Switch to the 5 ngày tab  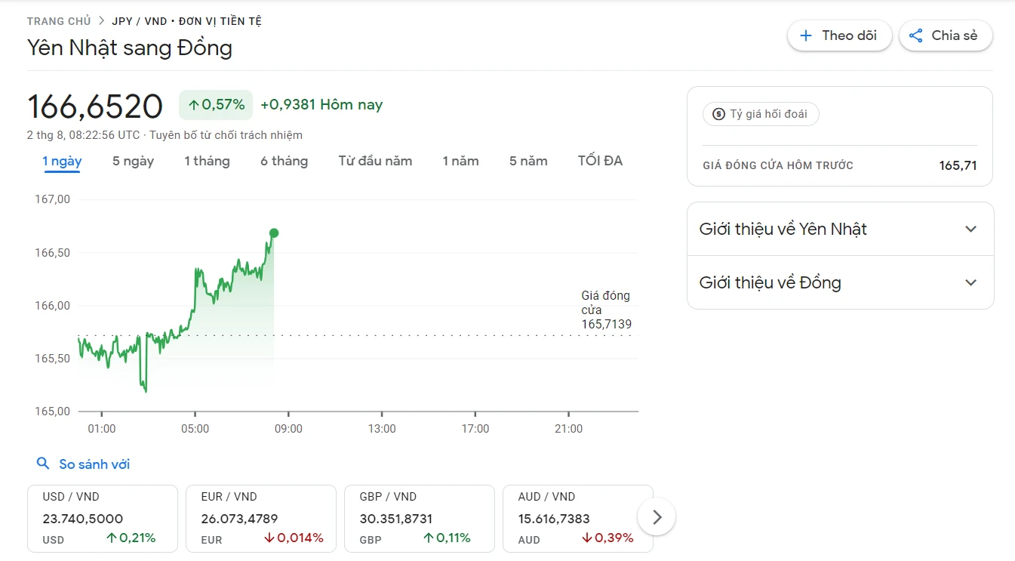tap(133, 161)
